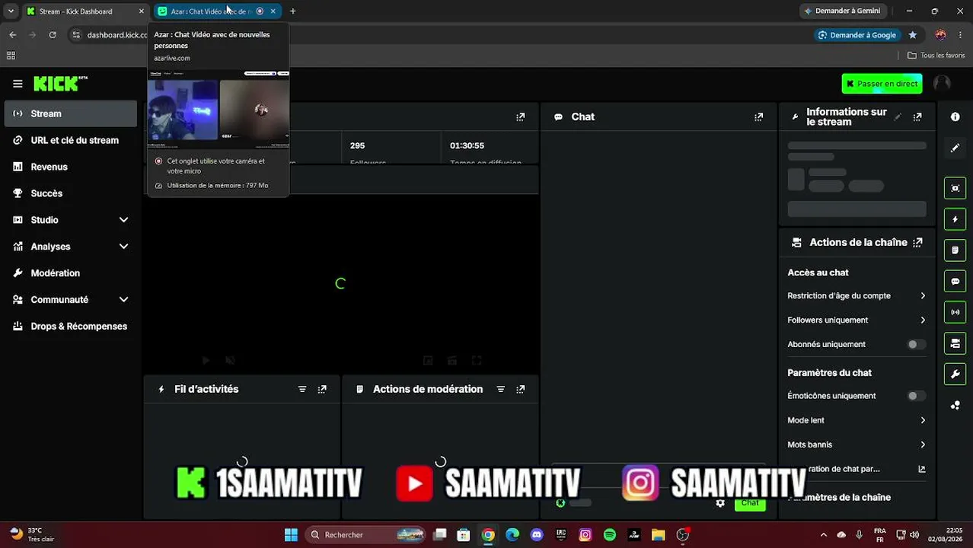Viewport: 973px width, 548px height.
Task: Pop out the Chat panel
Action: coord(758,117)
